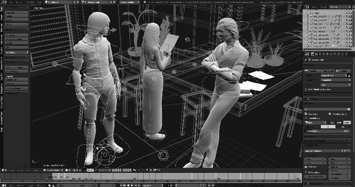Open the No Sync dropdown in timeline

click(x=152, y=186)
